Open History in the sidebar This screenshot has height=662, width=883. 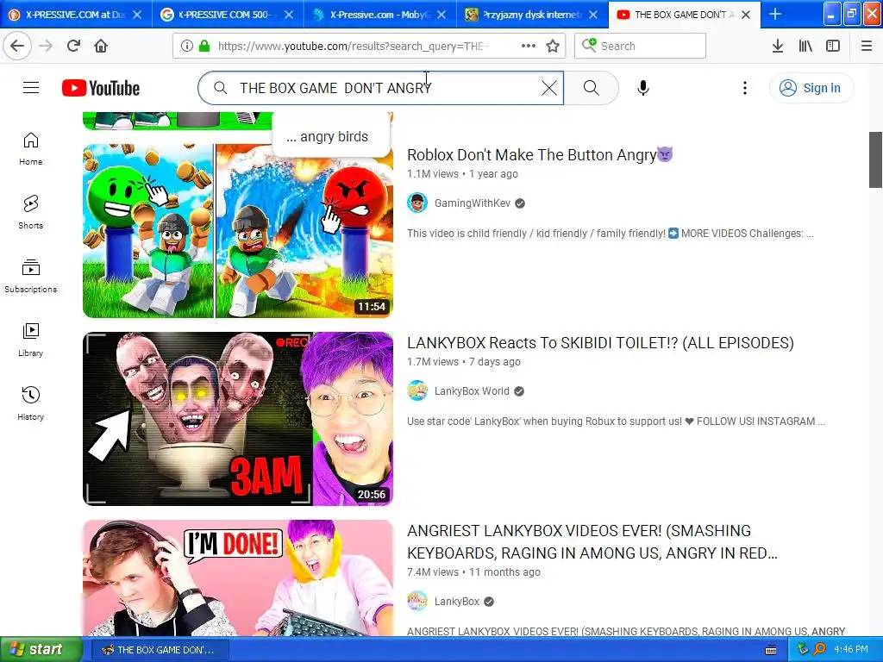[31, 403]
